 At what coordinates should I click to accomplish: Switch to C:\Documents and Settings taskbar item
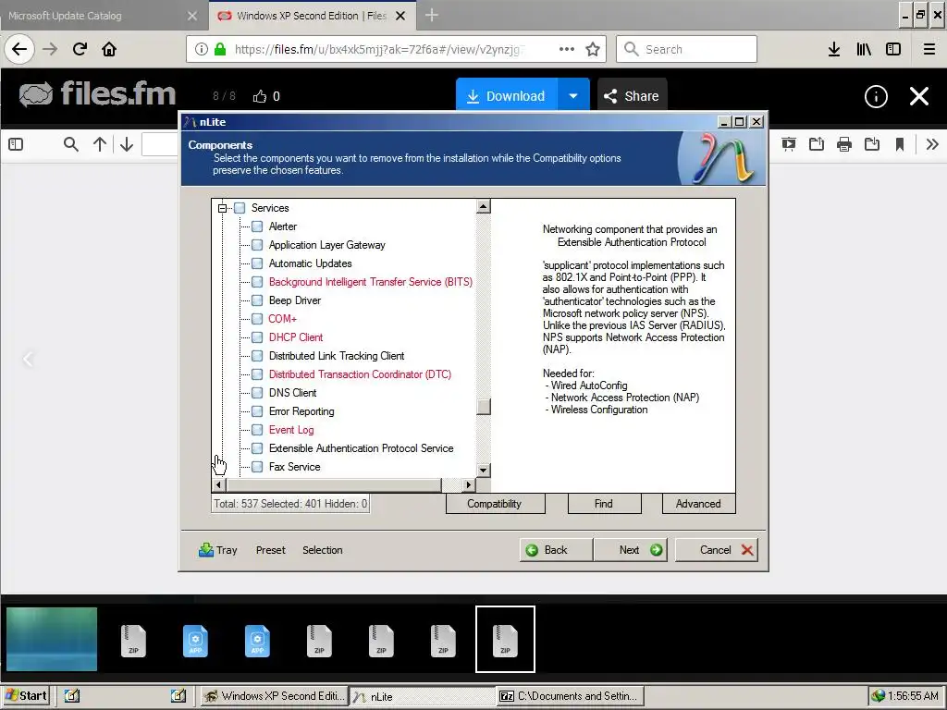tap(570, 696)
